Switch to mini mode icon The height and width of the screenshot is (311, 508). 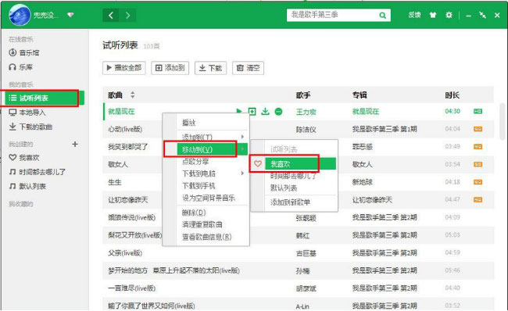[482, 15]
